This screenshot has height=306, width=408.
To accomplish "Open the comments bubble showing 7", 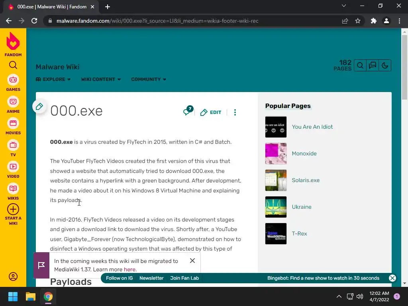I will pos(188,111).
